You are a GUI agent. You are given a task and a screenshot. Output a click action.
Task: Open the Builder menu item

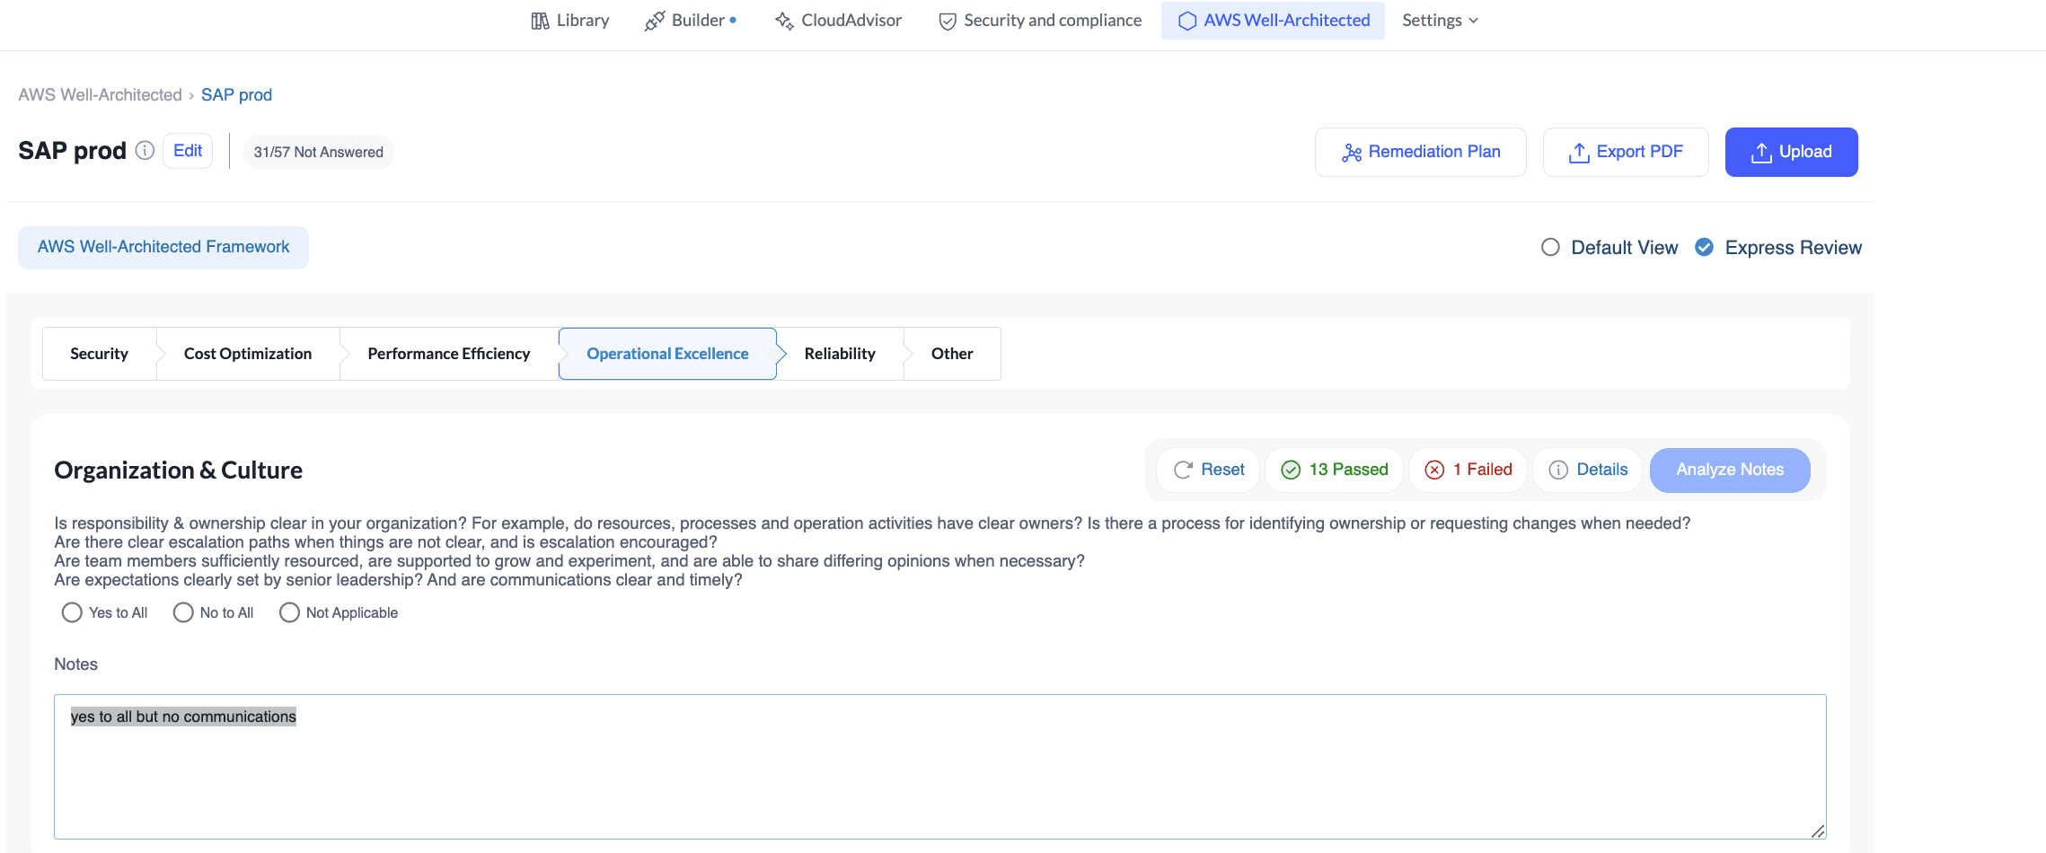pos(691,21)
